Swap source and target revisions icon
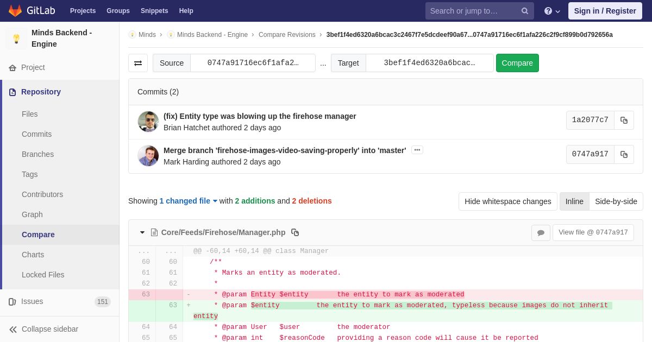 (x=138, y=63)
